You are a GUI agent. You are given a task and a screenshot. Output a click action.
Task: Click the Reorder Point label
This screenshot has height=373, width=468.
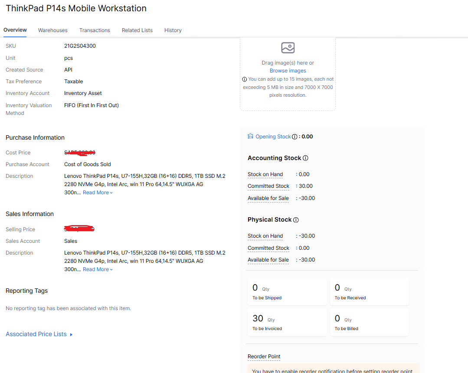tap(264, 356)
